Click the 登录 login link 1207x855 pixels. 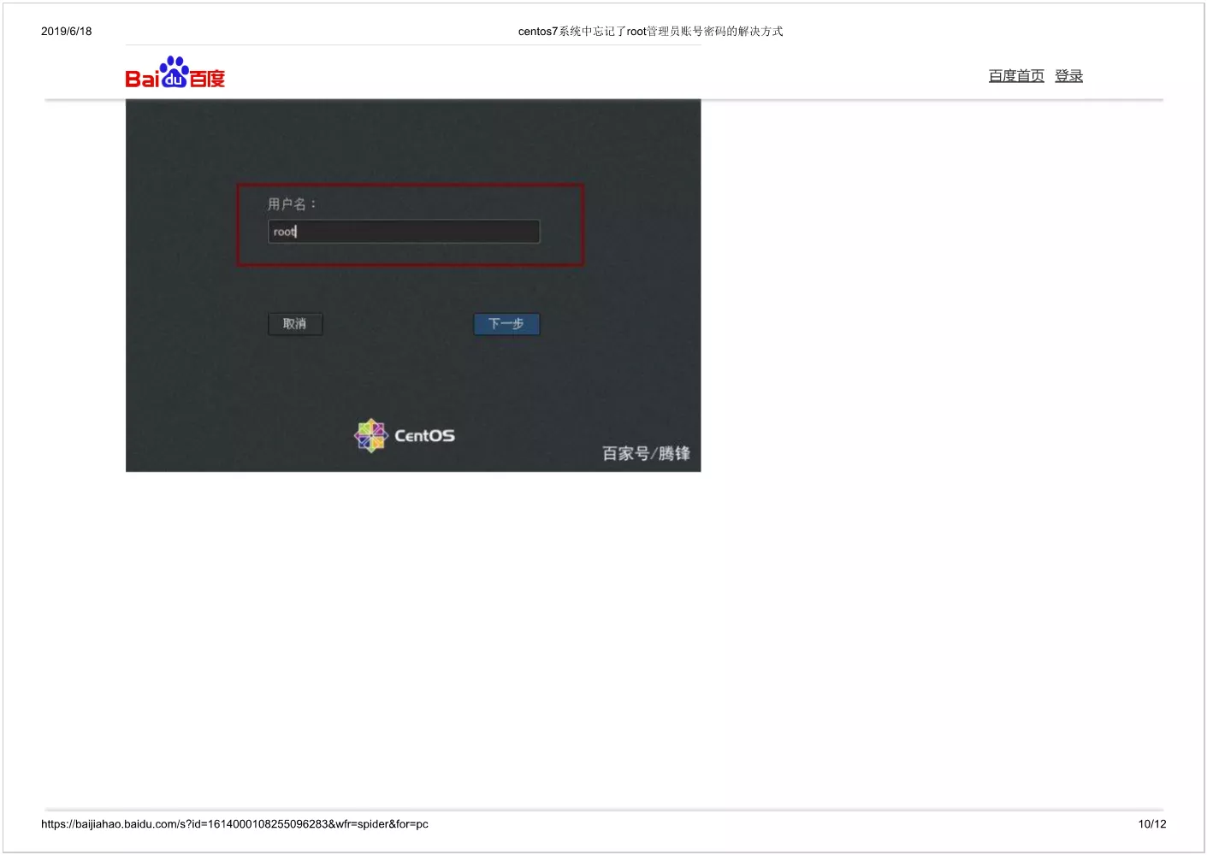tap(1068, 76)
